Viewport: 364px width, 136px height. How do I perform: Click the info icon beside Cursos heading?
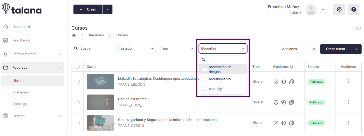click(x=358, y=28)
